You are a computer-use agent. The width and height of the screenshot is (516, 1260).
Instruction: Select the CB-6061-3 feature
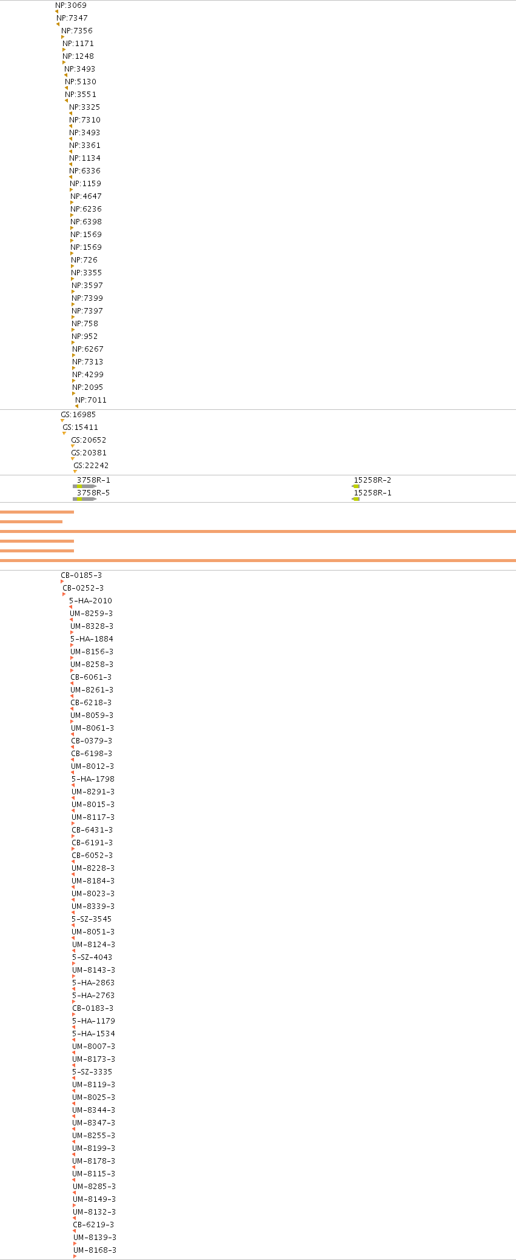coord(91,677)
